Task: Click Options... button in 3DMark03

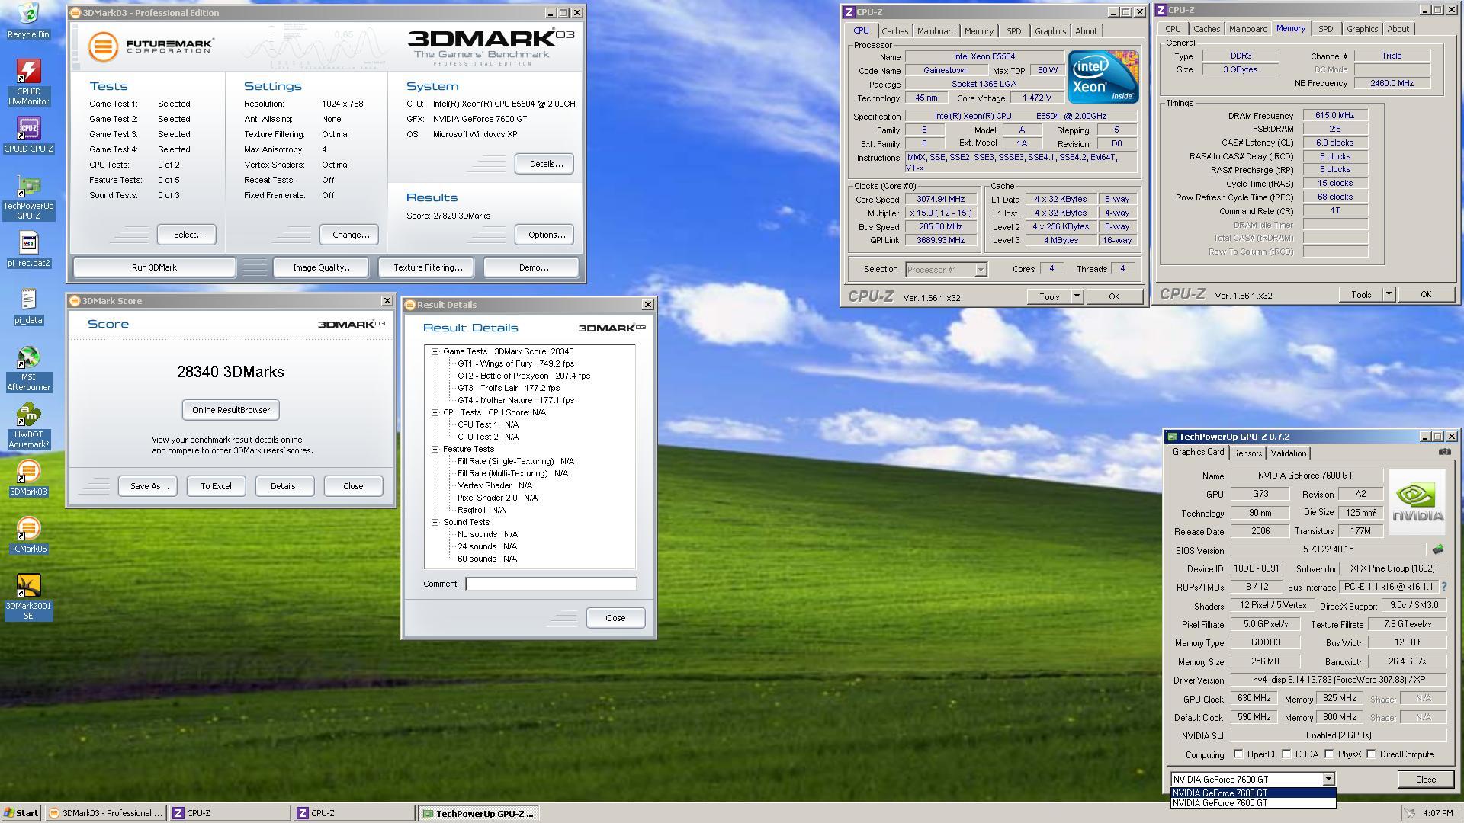Action: click(x=544, y=235)
